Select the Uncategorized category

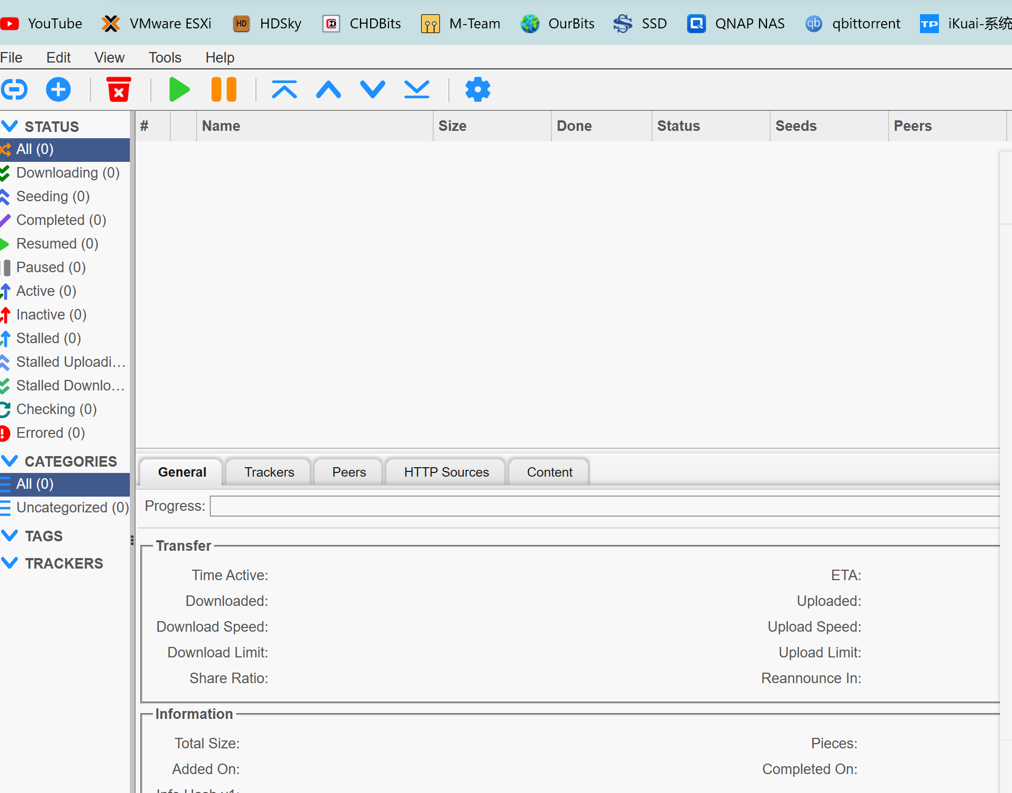(x=72, y=507)
